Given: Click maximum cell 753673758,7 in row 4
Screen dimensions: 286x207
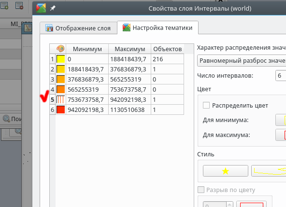Looking at the screenshot, I should pos(129,89).
